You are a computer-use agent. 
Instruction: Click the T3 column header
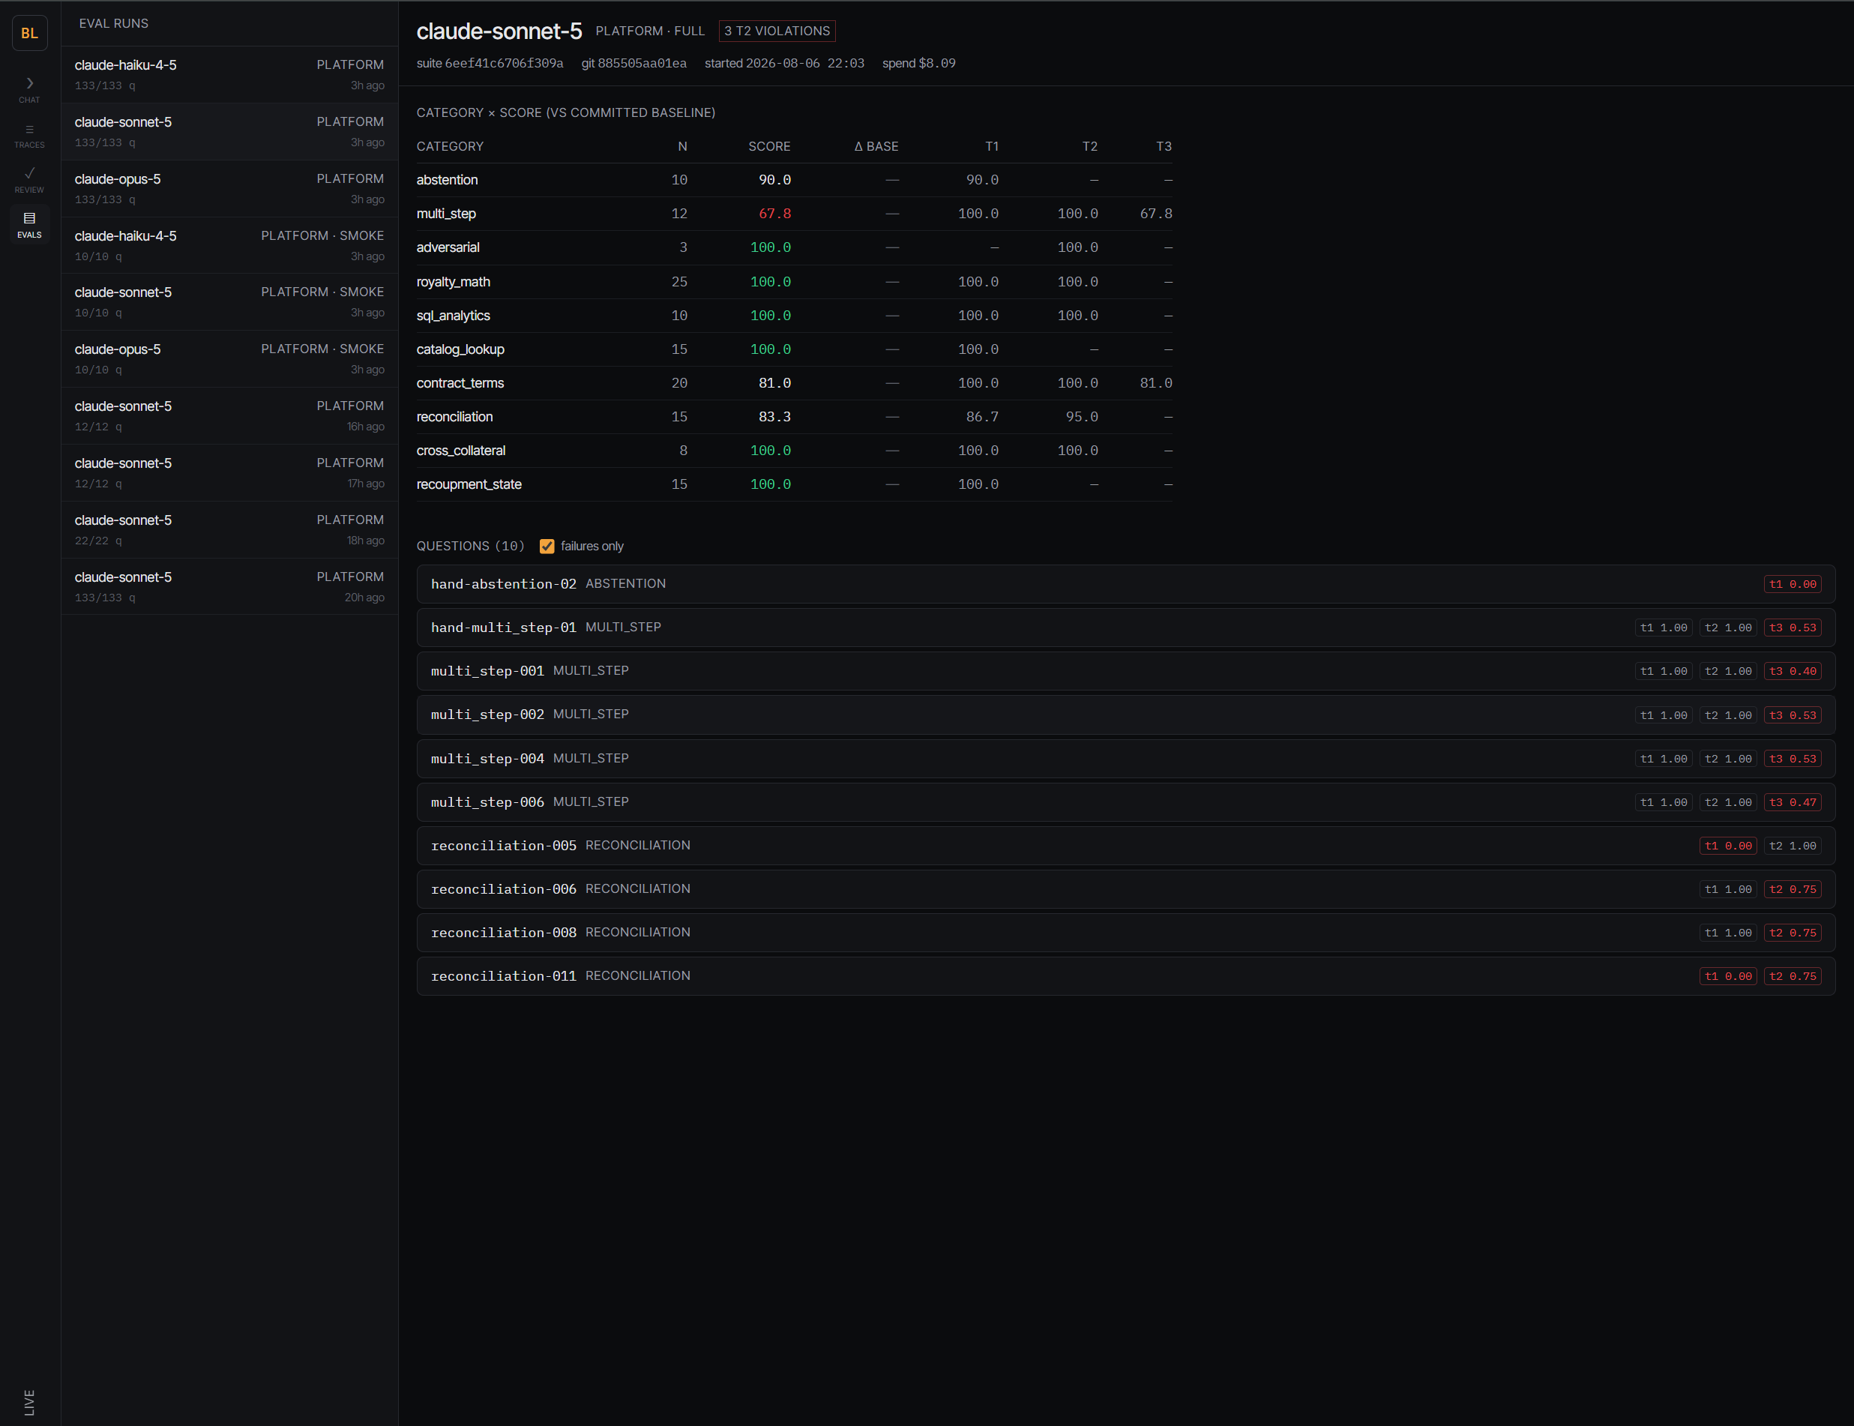[1164, 146]
